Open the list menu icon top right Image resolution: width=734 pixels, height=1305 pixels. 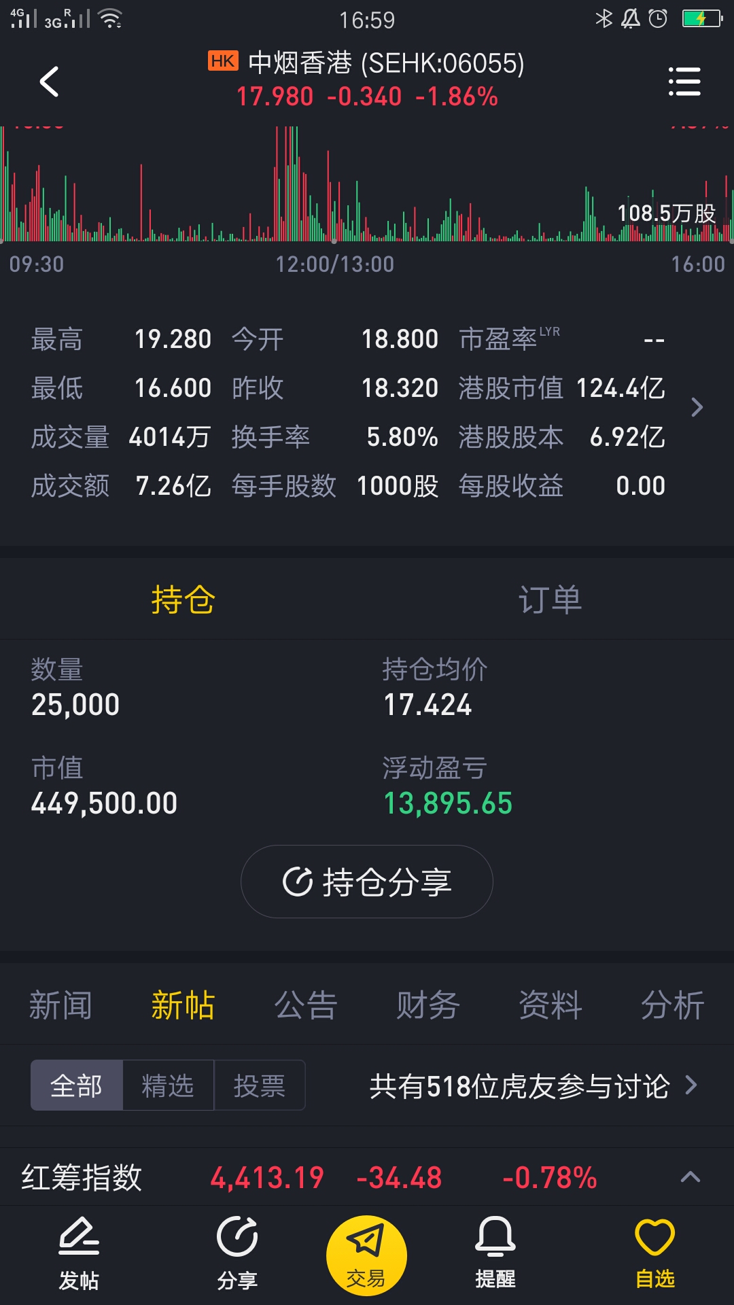click(684, 82)
